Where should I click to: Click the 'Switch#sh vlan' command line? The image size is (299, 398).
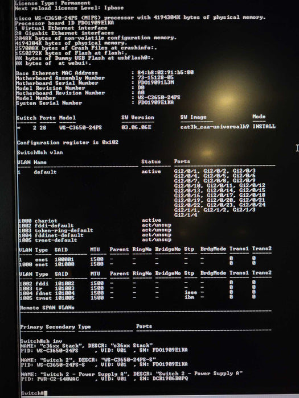[x=40, y=152]
